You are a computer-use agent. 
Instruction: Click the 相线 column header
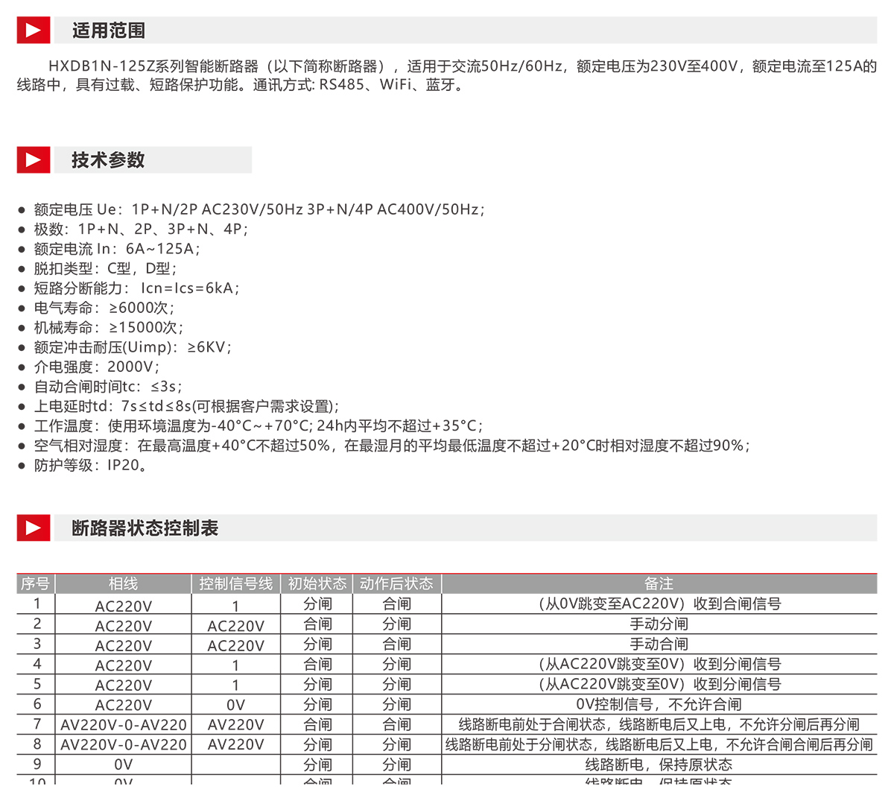[124, 583]
